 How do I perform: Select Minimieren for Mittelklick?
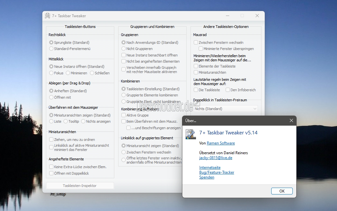[68, 73]
